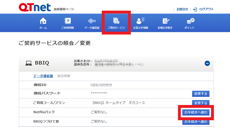
Task: Select the データ通信量 navigation label
Action: tap(92, 28)
